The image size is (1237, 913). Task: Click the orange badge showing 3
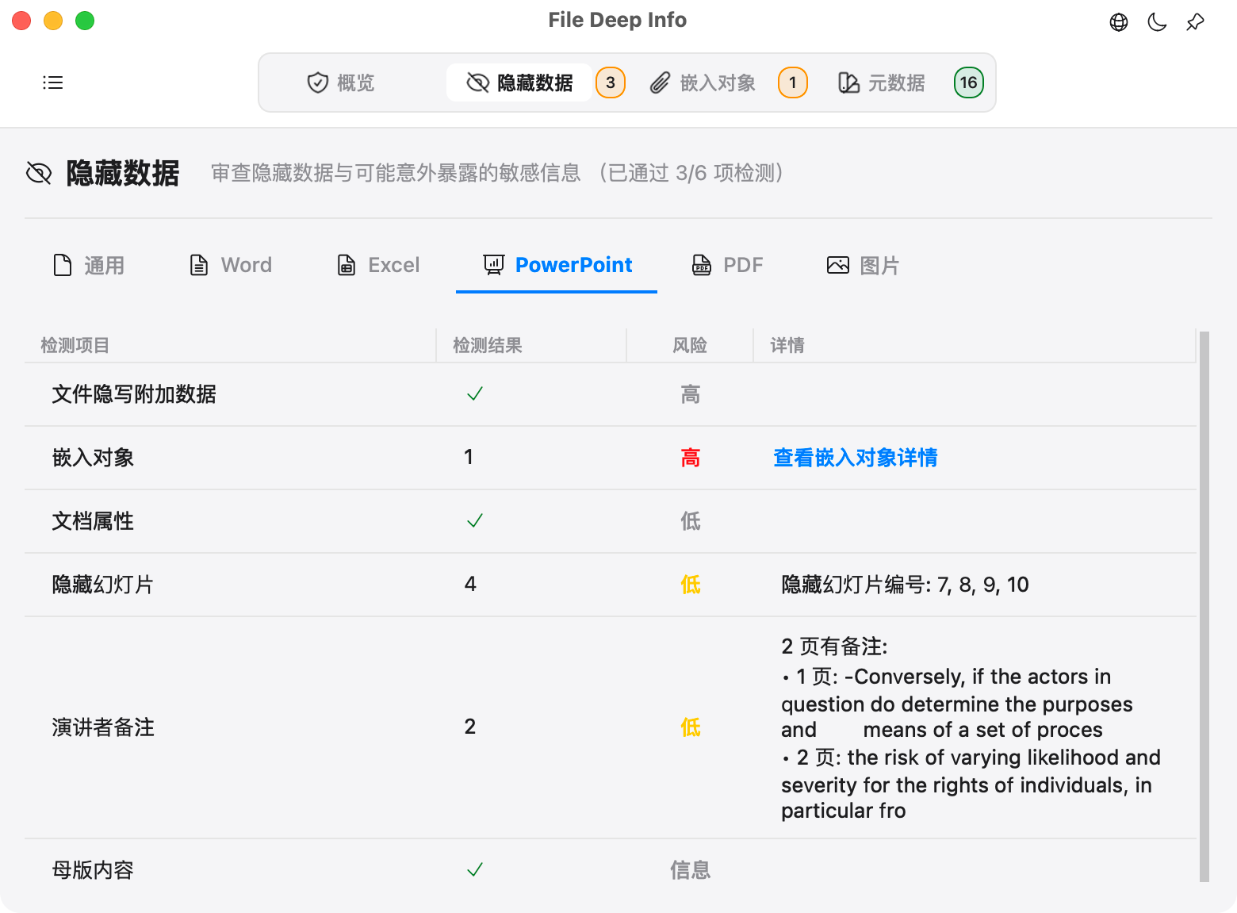click(x=611, y=82)
